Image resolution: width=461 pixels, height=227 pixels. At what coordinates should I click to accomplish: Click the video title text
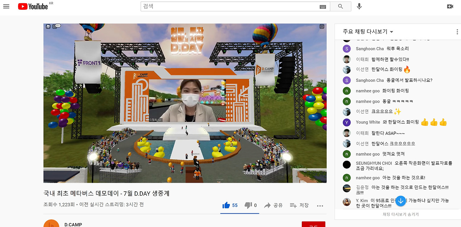pyautogui.click(x=107, y=193)
